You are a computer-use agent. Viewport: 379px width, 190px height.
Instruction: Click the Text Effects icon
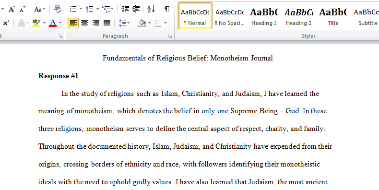(x=21, y=23)
